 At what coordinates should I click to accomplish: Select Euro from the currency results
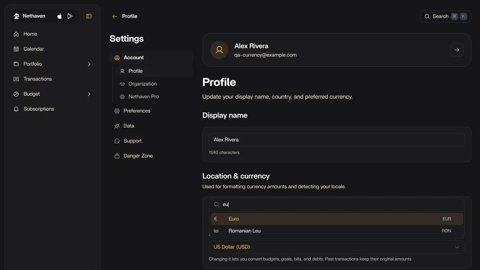337,219
